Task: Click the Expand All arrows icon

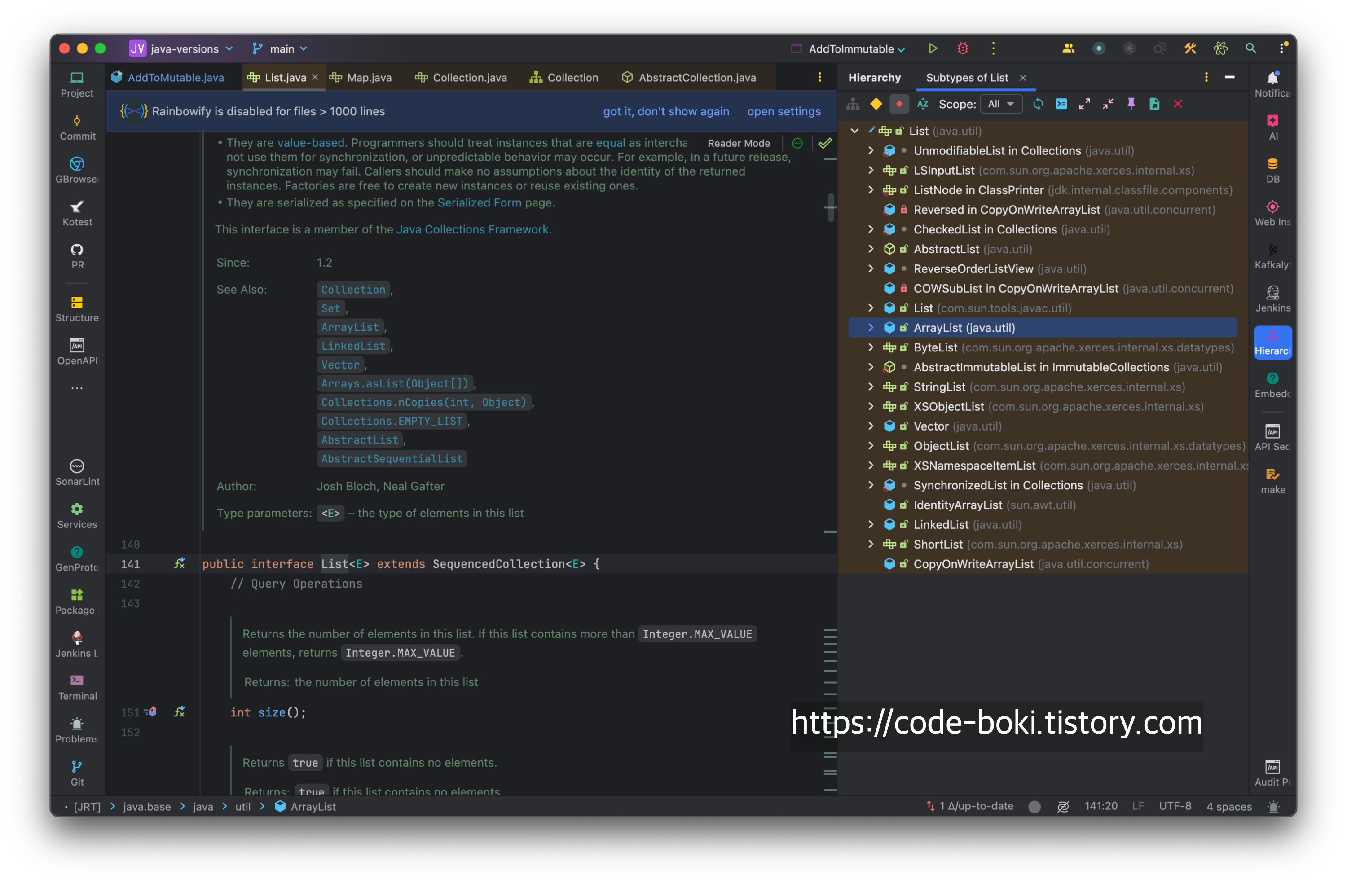Action: click(1084, 104)
